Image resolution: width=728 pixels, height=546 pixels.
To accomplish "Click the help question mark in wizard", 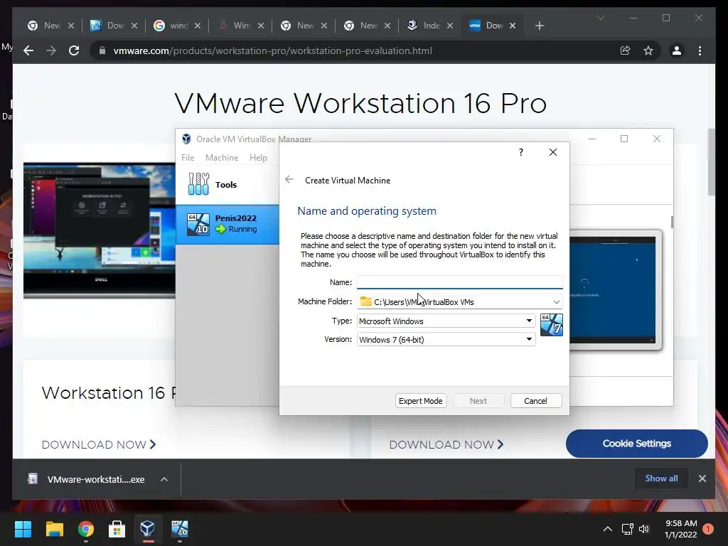I will 521,152.
